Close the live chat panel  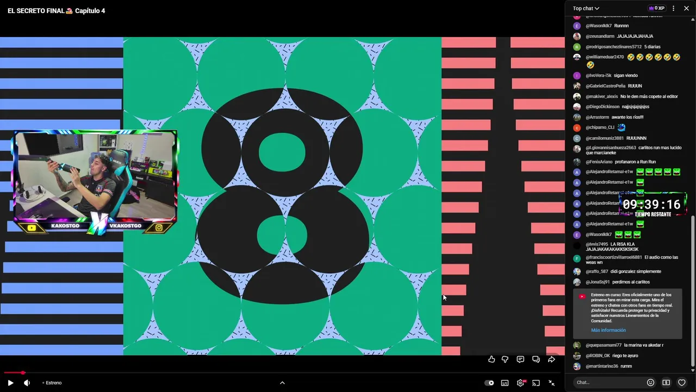[x=686, y=8]
